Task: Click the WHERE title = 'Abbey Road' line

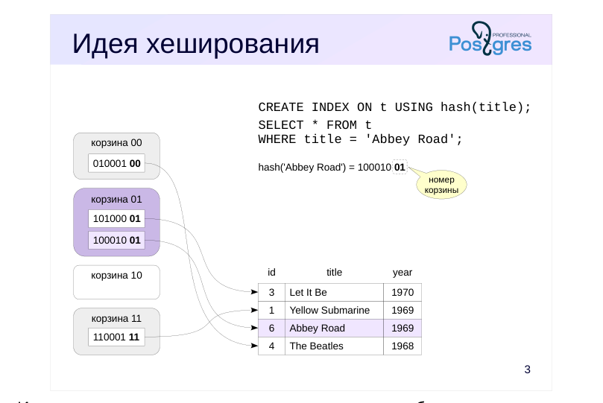Action: click(360, 139)
